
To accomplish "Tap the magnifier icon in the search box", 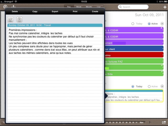I will tap(120, 7).
